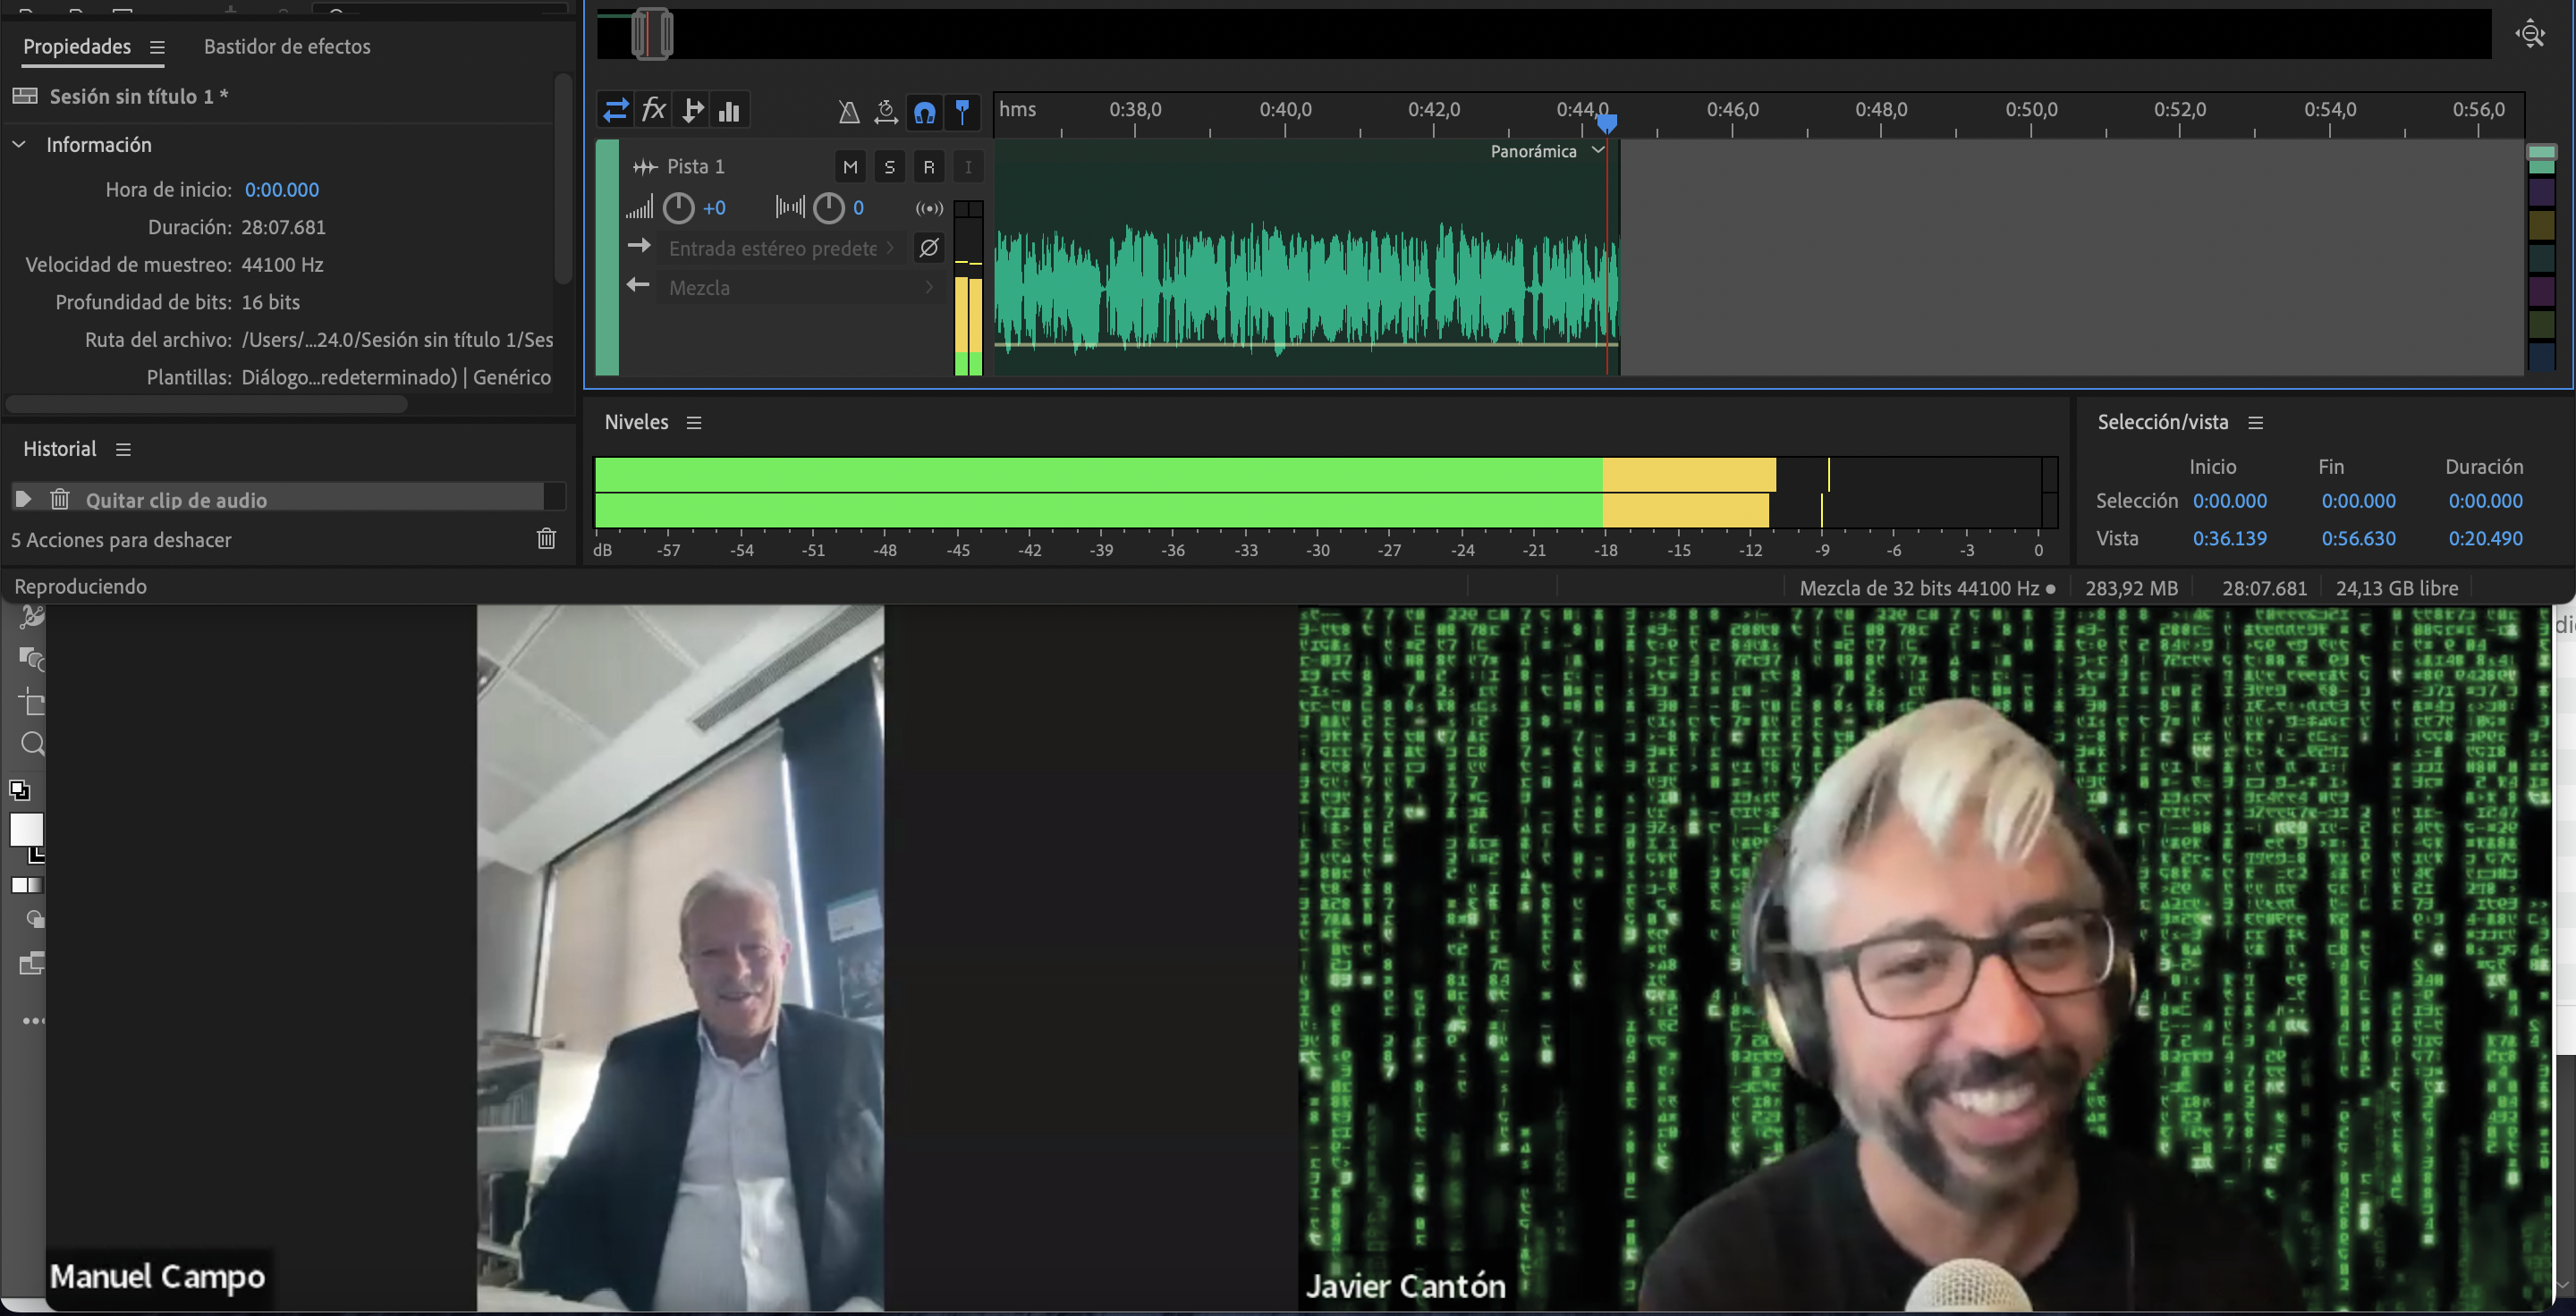Viewport: 2576px width, 1316px height.
Task: Click the Pista 1 volume knob
Action: click(679, 207)
